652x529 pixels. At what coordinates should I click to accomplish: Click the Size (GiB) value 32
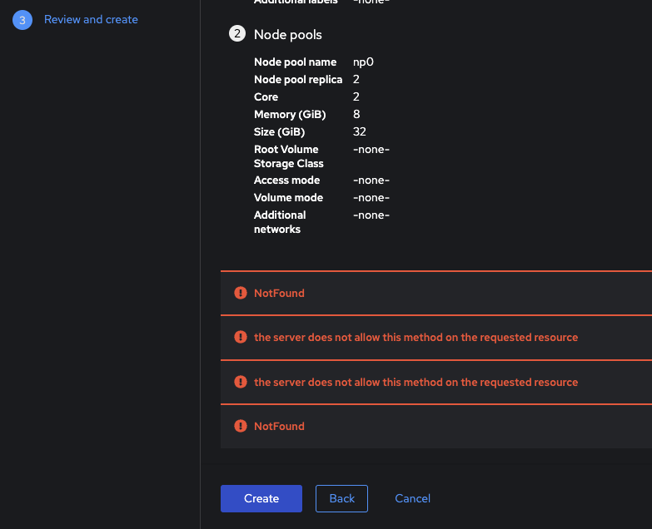click(x=360, y=131)
